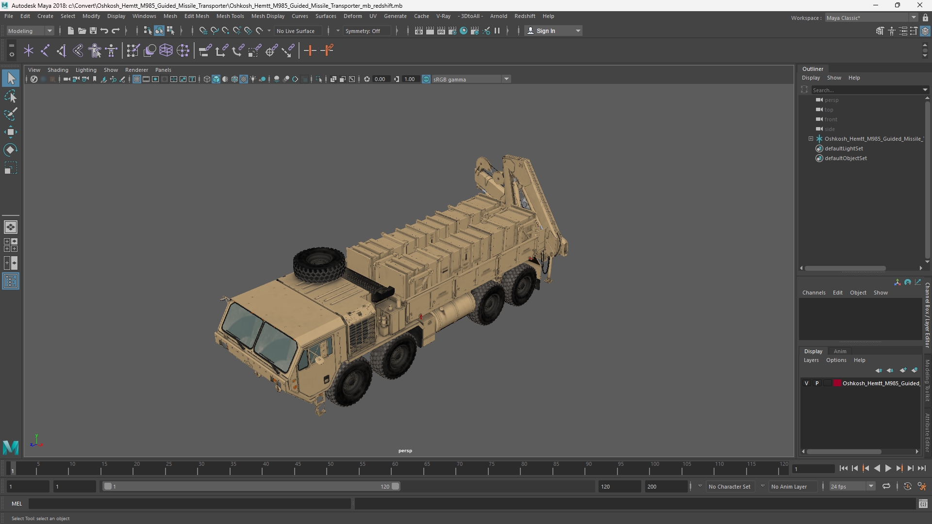Choose the Paint Selection tool
The width and height of the screenshot is (932, 524).
pos(11,114)
